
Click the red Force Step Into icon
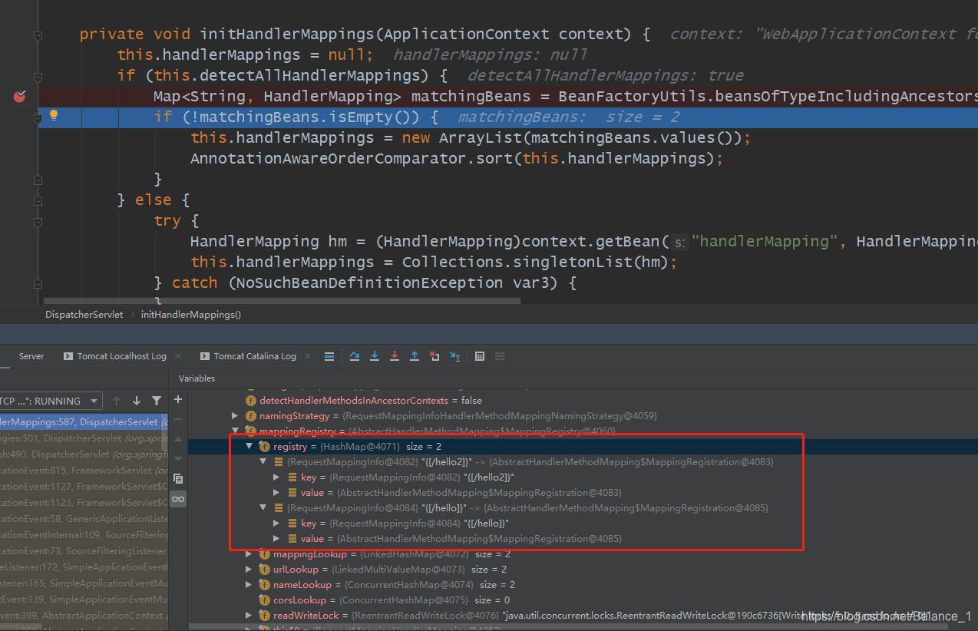pos(395,356)
